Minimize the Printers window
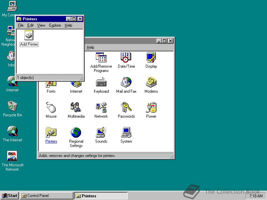Image resolution: width=267 pixels, height=200 pixels. coord(68,19)
